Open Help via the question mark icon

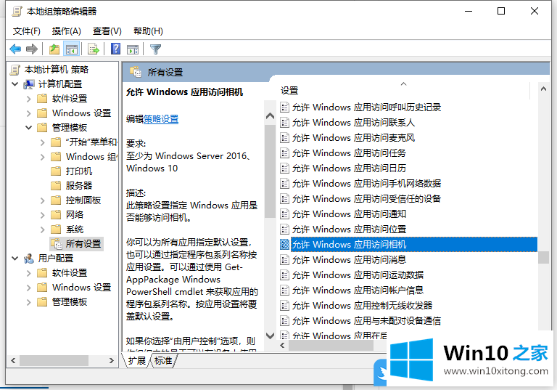pos(115,49)
